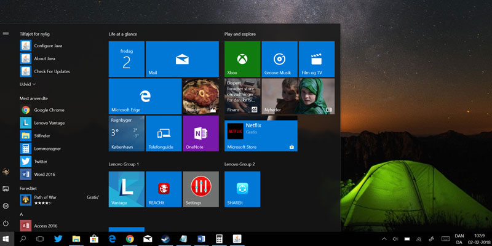Open suggested app Path of War
This screenshot has width=492, height=246.
(60, 200)
